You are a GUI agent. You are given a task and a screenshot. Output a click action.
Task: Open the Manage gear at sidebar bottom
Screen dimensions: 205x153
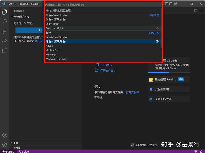[x=5, y=145]
